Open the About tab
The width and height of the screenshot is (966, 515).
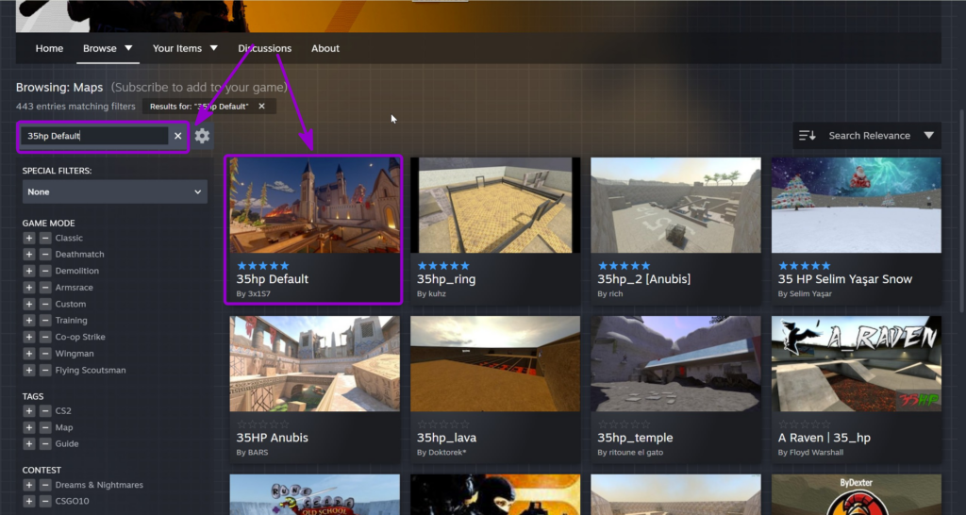[x=325, y=48]
